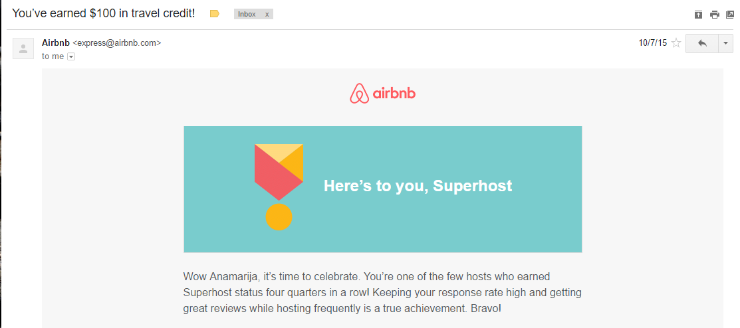Image resolution: width=740 pixels, height=328 pixels.
Task: Click the 'Here's to you, Superhost' heading
Action: tap(418, 186)
